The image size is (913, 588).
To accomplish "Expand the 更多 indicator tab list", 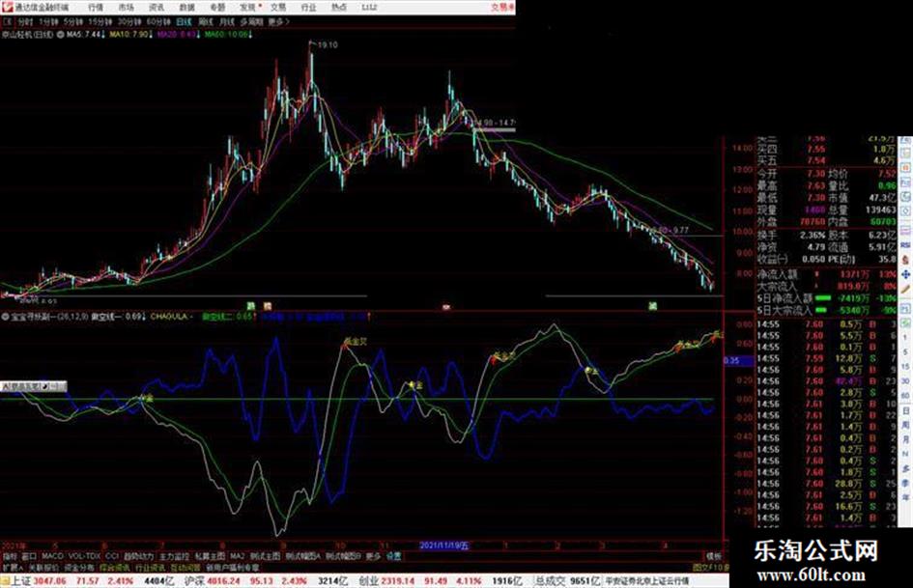I will click(x=373, y=556).
